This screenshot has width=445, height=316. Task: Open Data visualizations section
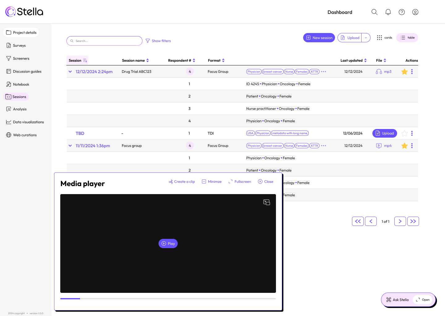coord(25,122)
